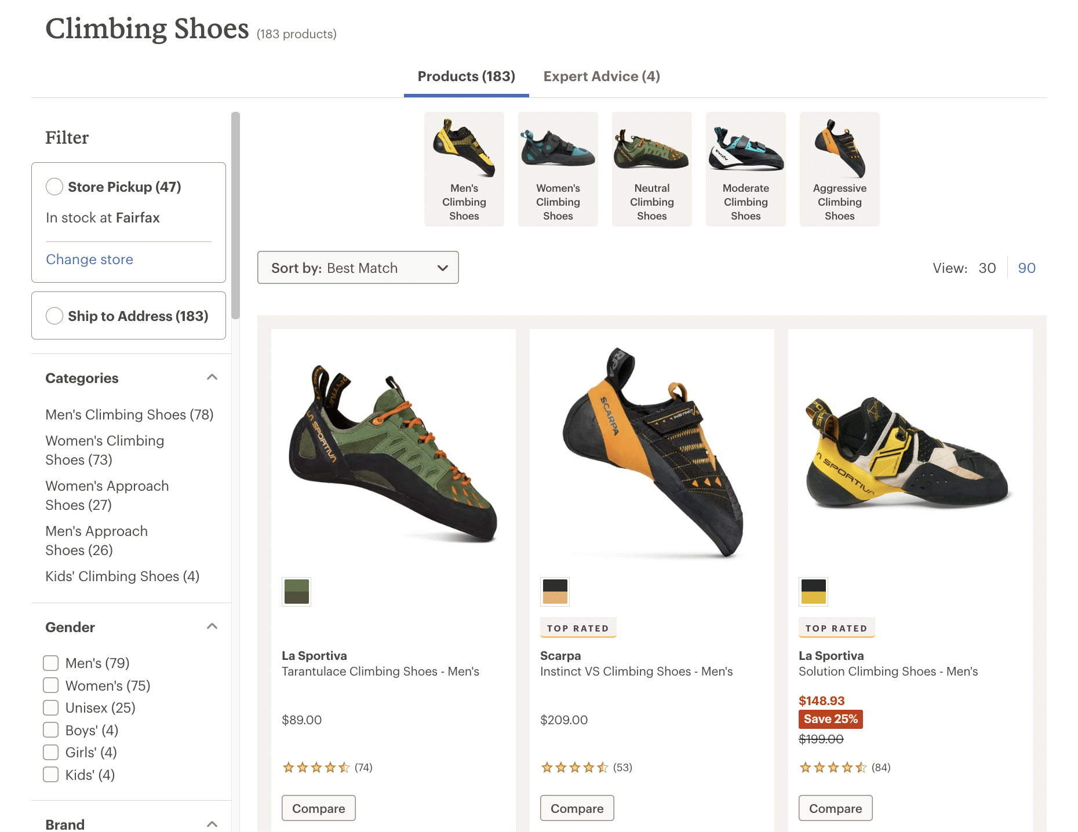The height and width of the screenshot is (832, 1078).
Task: Check the Girls' gender checkbox
Action: coord(51,752)
